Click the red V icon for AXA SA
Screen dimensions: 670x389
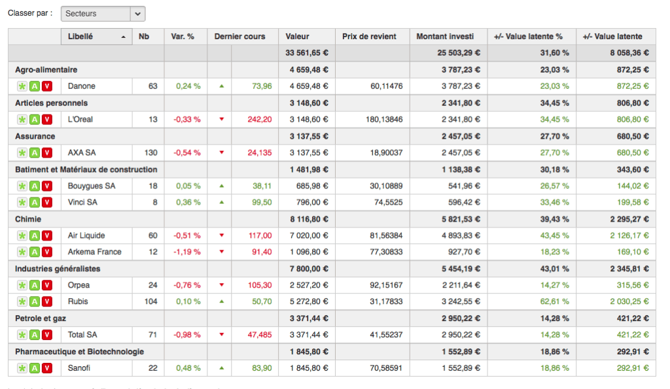click(47, 153)
